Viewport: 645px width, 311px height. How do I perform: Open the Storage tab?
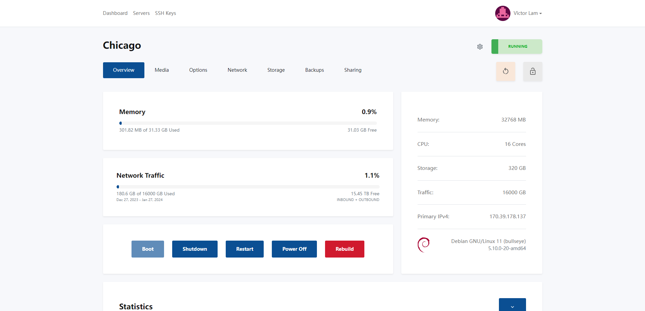[276, 70]
